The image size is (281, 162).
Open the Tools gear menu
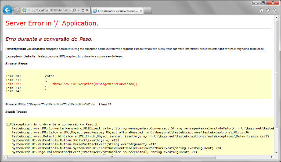[x=274, y=10]
